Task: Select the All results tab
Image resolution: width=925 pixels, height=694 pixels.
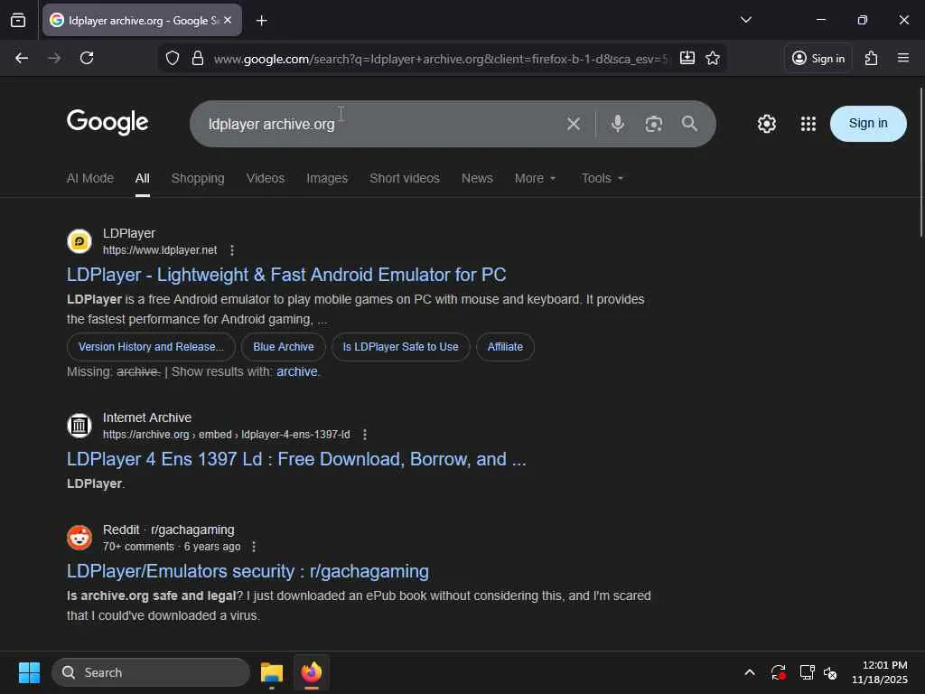Action: tap(142, 178)
